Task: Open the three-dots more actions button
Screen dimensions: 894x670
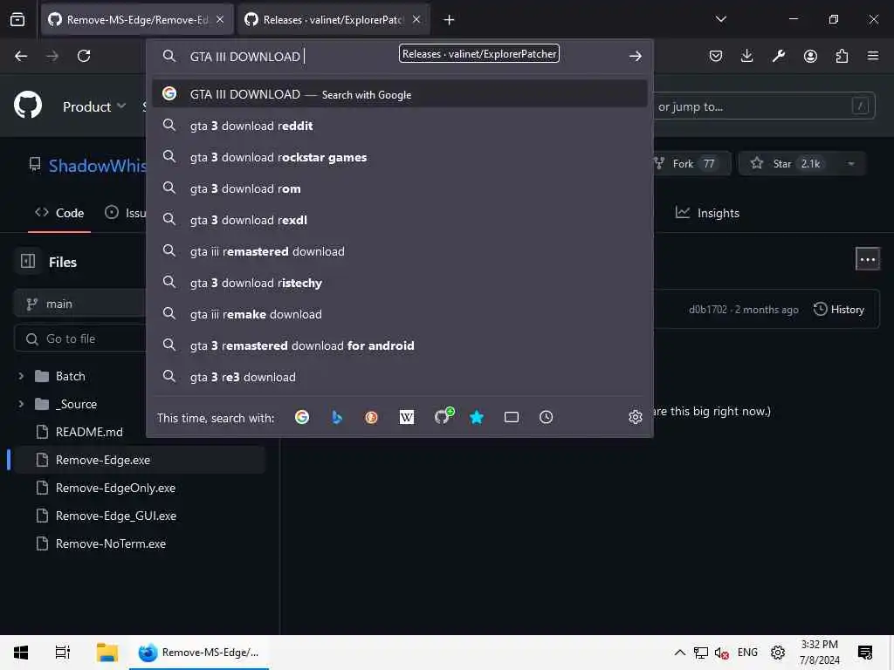Action: click(867, 259)
